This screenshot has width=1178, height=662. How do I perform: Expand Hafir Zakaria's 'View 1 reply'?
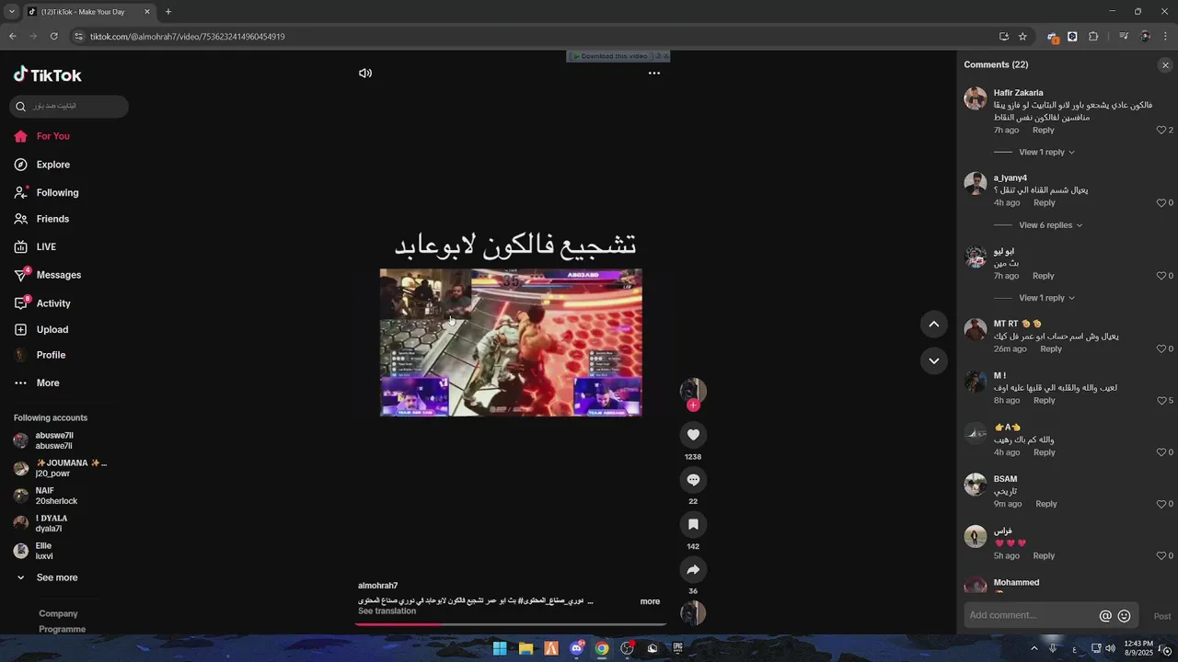pyautogui.click(x=1046, y=152)
